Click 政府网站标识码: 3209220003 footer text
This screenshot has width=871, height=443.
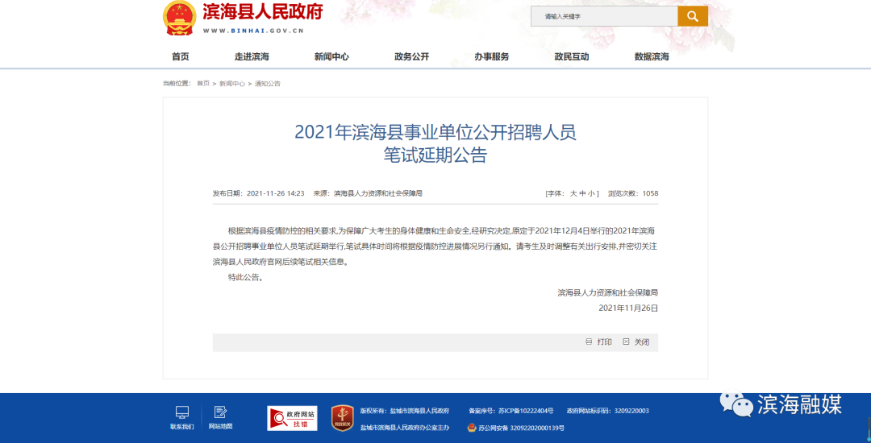[x=608, y=411]
